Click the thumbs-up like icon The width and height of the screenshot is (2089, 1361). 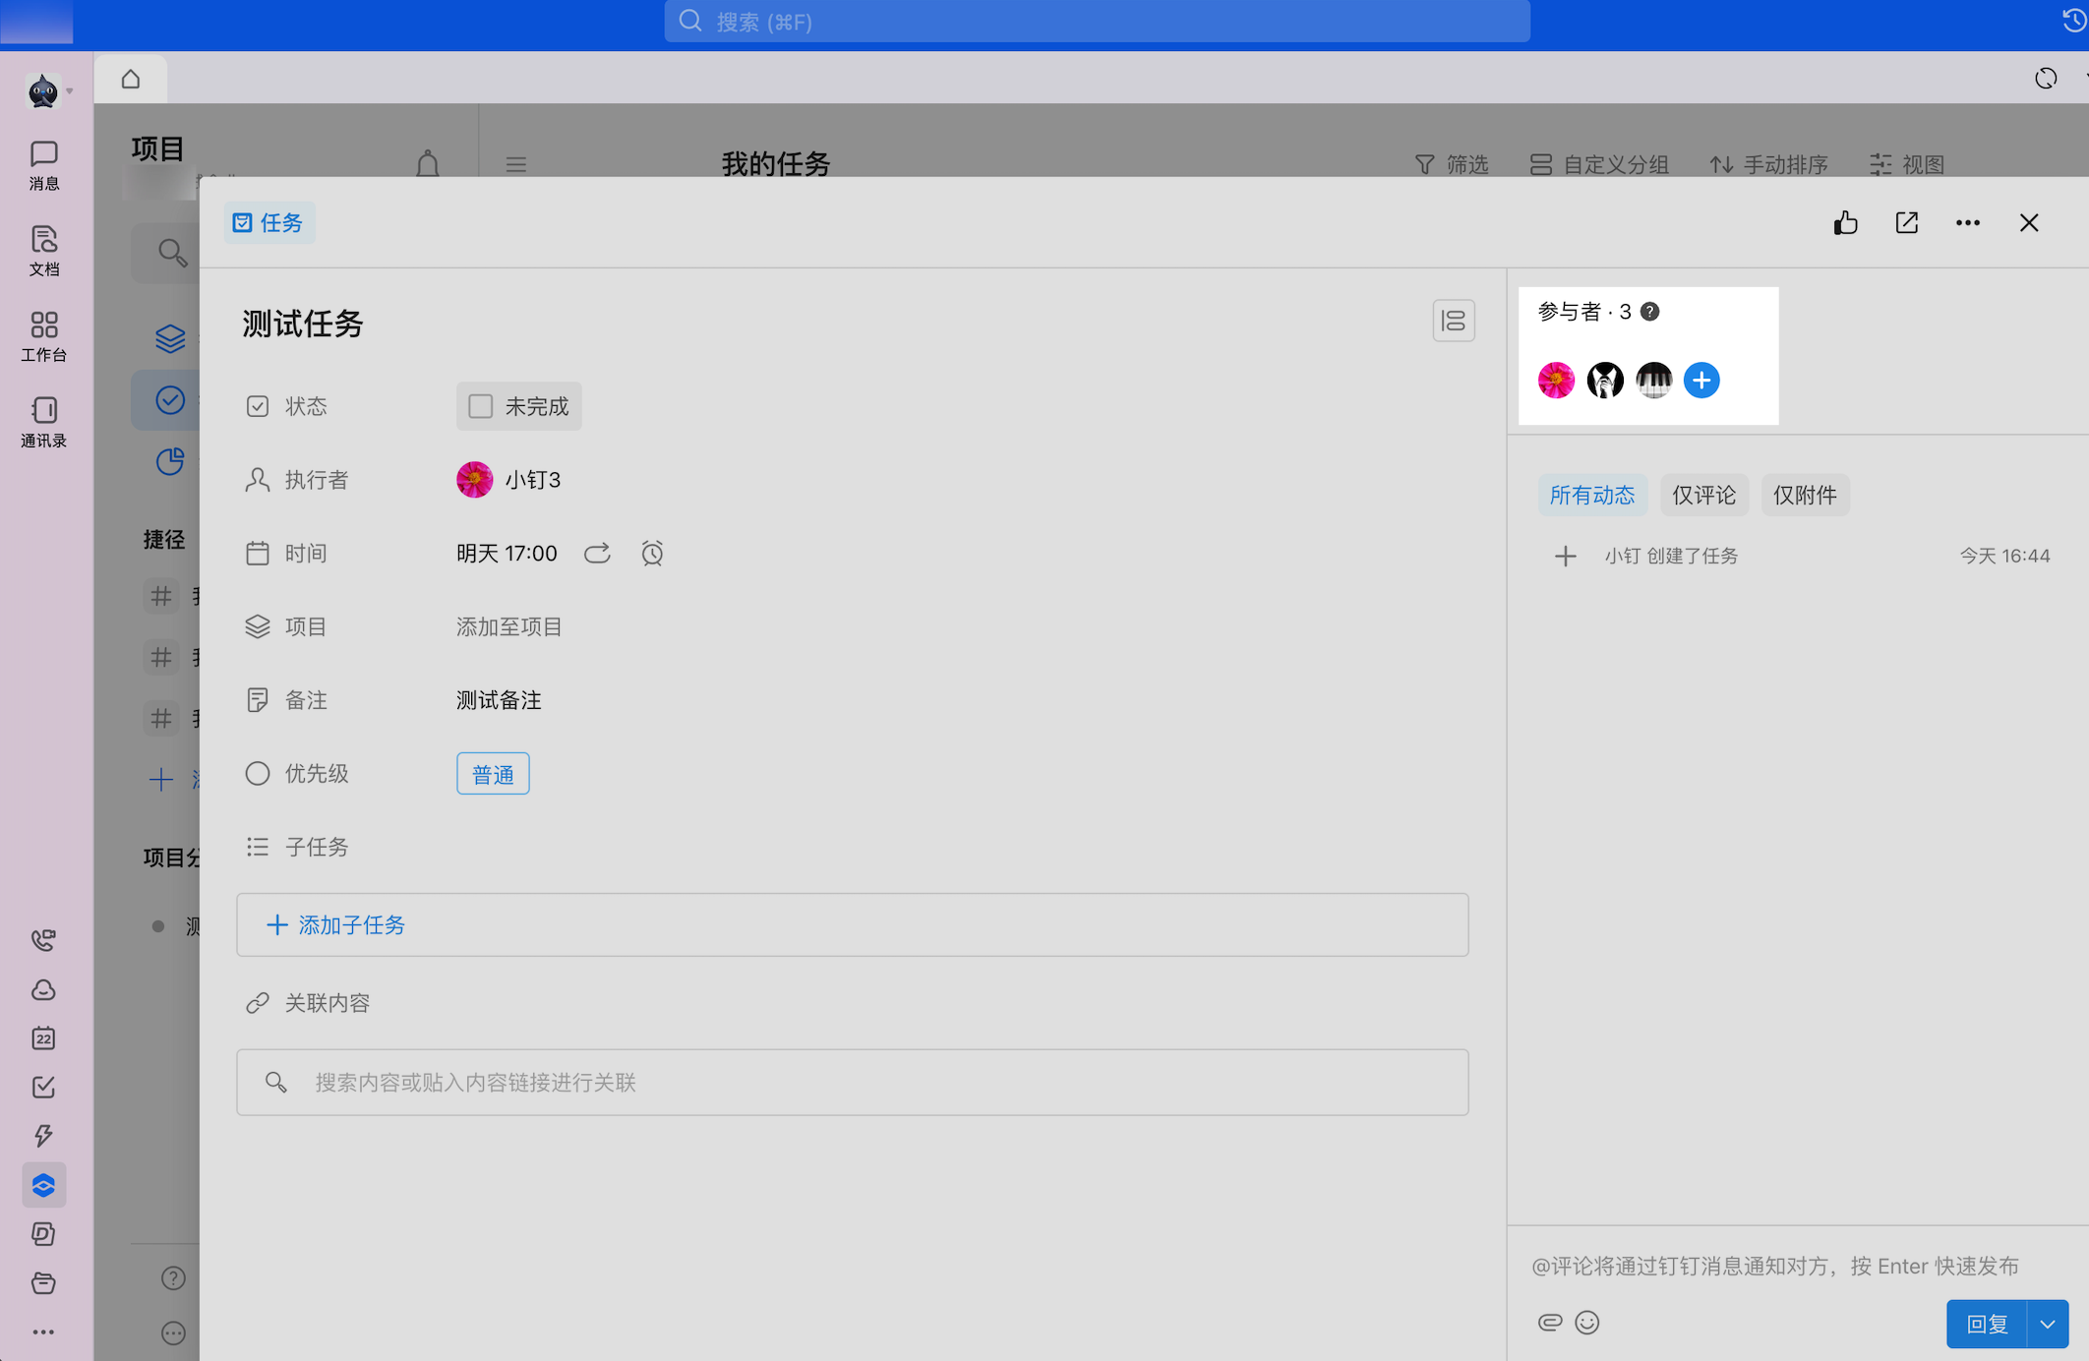1845,223
